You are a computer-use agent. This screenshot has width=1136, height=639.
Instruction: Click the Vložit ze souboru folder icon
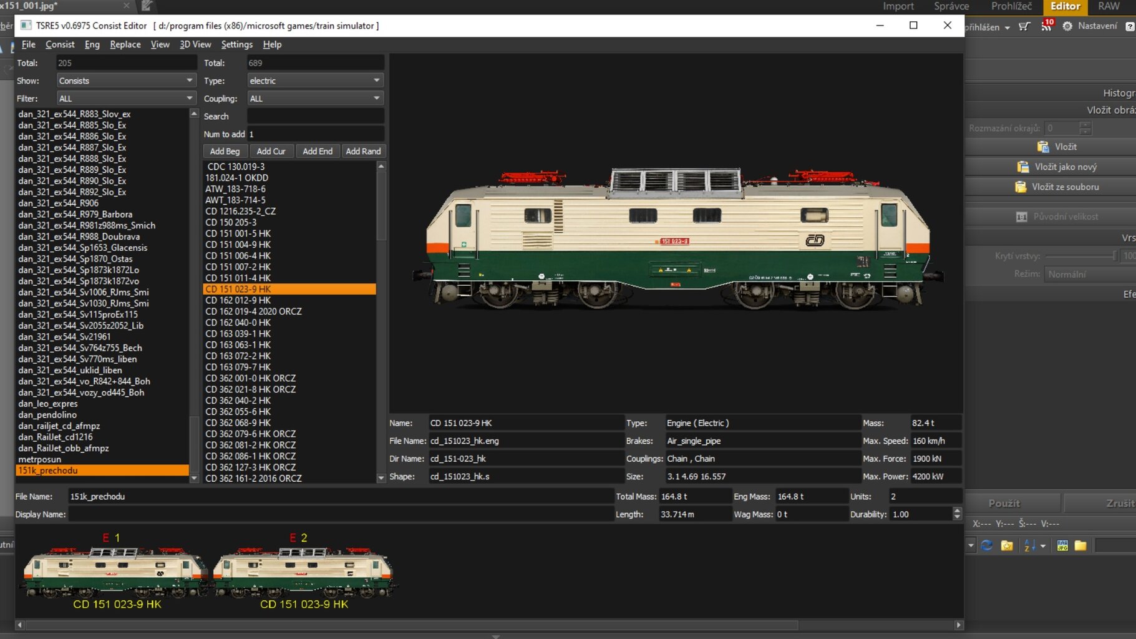[1020, 187]
